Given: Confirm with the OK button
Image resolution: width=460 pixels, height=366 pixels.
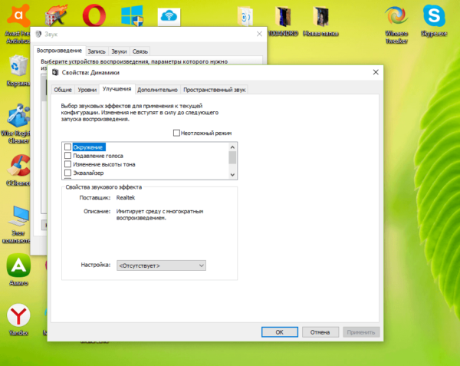Looking at the screenshot, I should tap(280, 332).
